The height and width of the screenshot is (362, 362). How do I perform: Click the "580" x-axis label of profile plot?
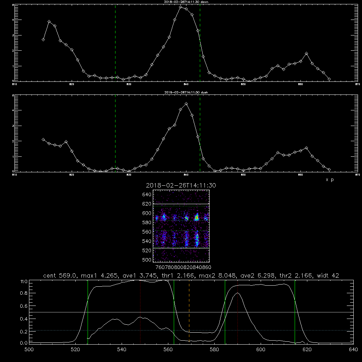pyautogui.click(x=214, y=350)
